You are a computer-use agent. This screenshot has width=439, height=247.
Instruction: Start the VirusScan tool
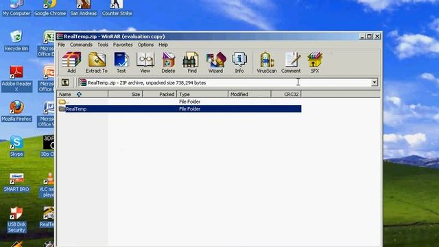pyautogui.click(x=267, y=62)
